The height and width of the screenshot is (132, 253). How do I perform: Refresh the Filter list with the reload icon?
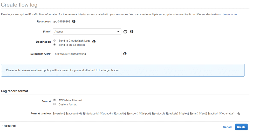125,32
